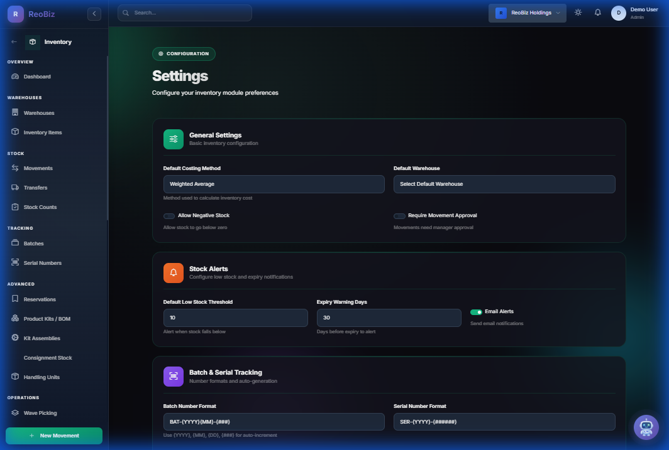
Task: Open the chatbot assistant
Action: click(646, 427)
